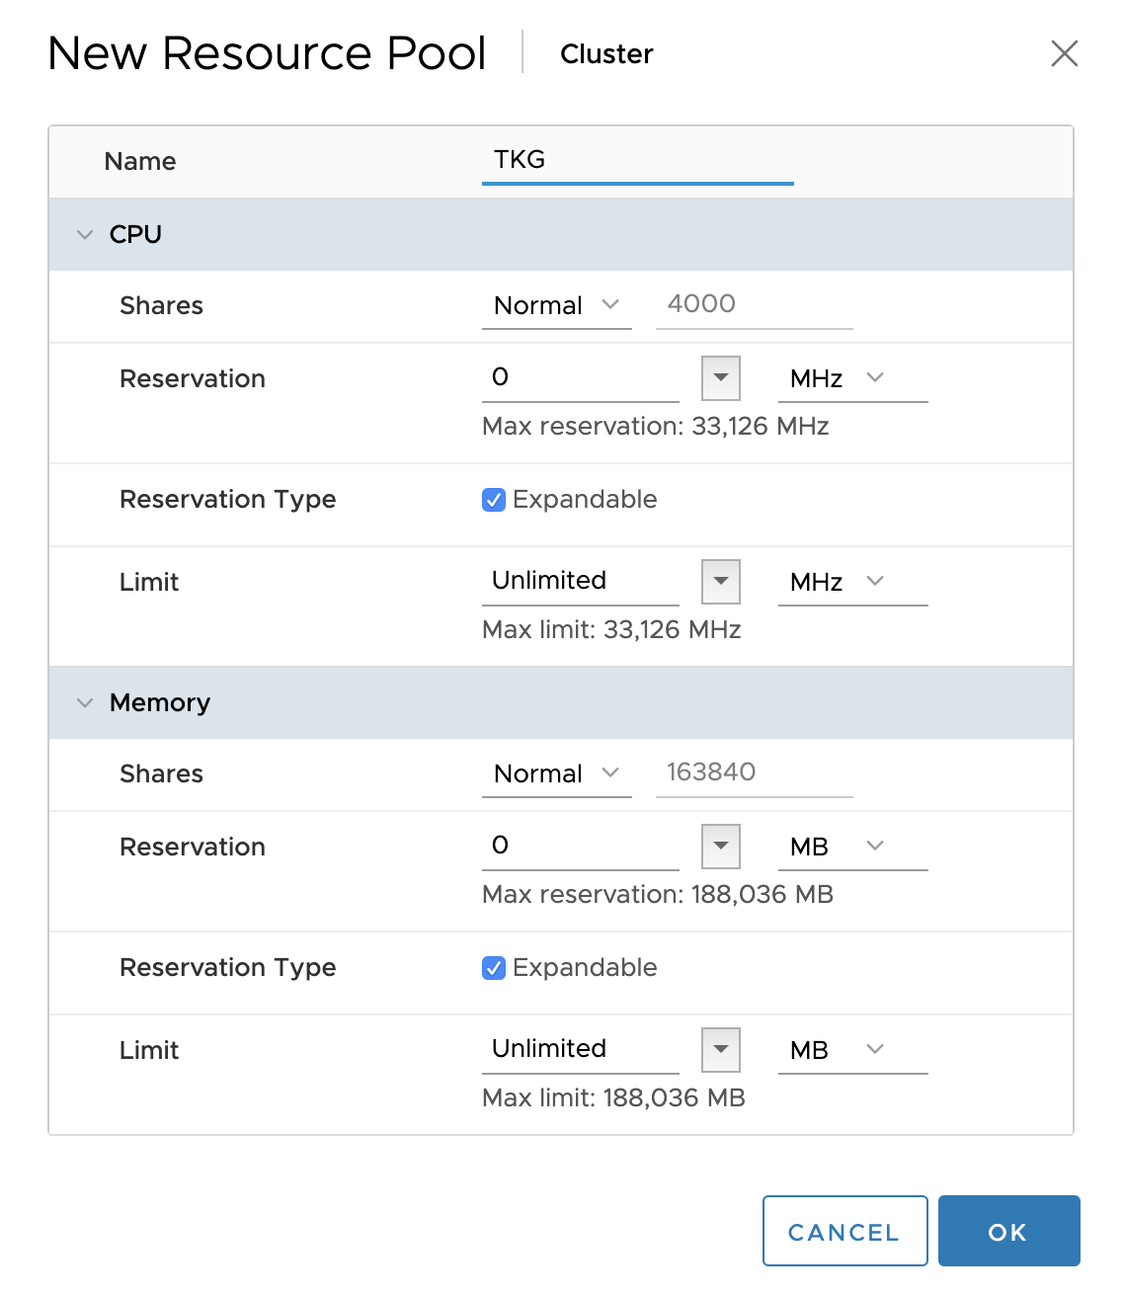Image resolution: width=1124 pixels, height=1296 pixels.
Task: Change CPU Limit MHz unit
Action: tap(851, 582)
